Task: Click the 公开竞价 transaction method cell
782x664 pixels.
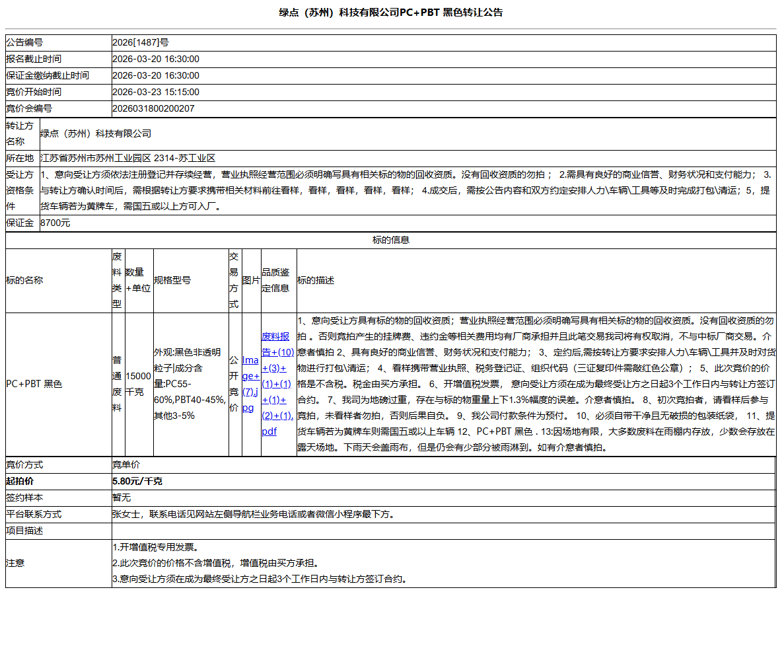Action: tap(234, 384)
